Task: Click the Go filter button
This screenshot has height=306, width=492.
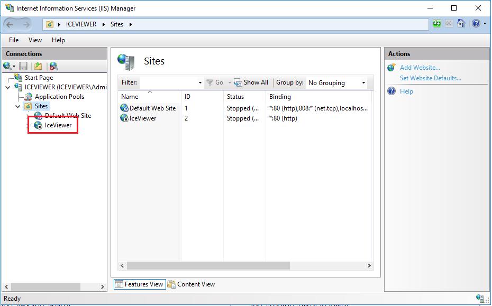Action: (x=215, y=82)
